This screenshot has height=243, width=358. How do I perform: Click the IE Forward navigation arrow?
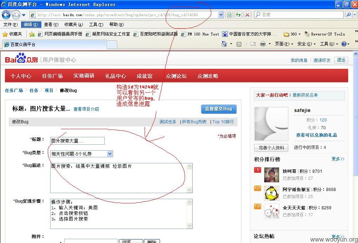pos(16,15)
